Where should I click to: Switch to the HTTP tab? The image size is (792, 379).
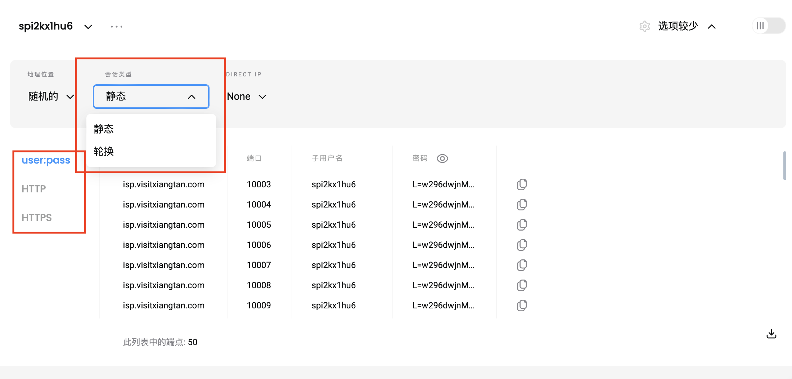34,189
